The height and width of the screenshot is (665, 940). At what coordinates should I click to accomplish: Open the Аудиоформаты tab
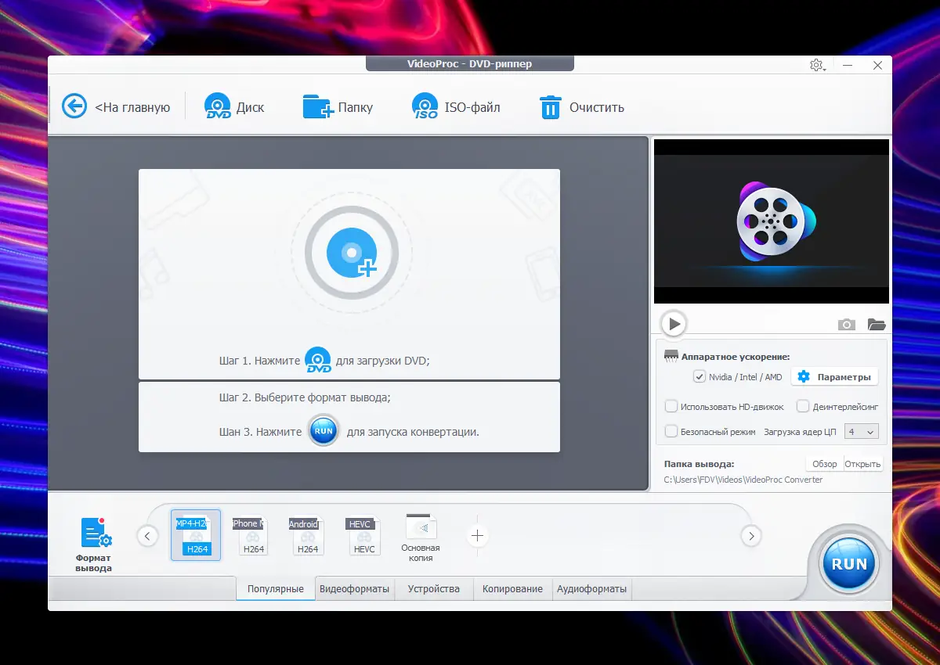[591, 589]
